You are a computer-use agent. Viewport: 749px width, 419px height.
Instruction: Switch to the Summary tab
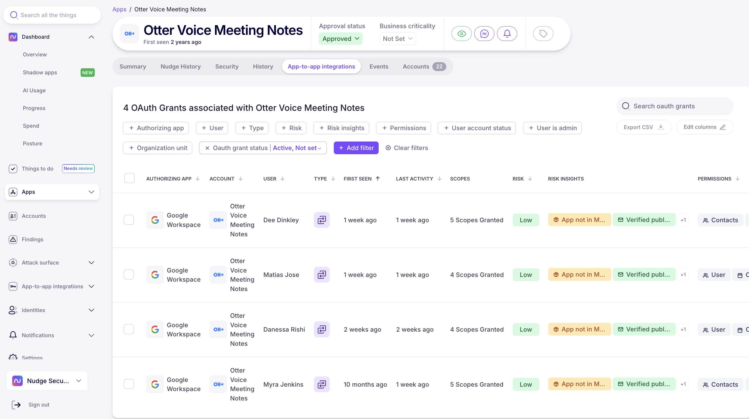pos(133,66)
